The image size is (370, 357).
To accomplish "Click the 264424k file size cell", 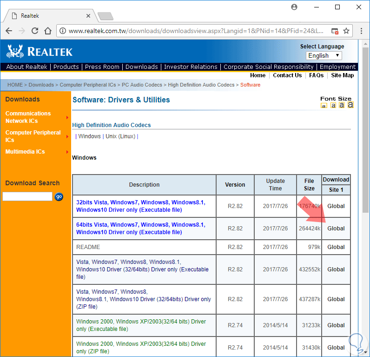I will [310, 229].
